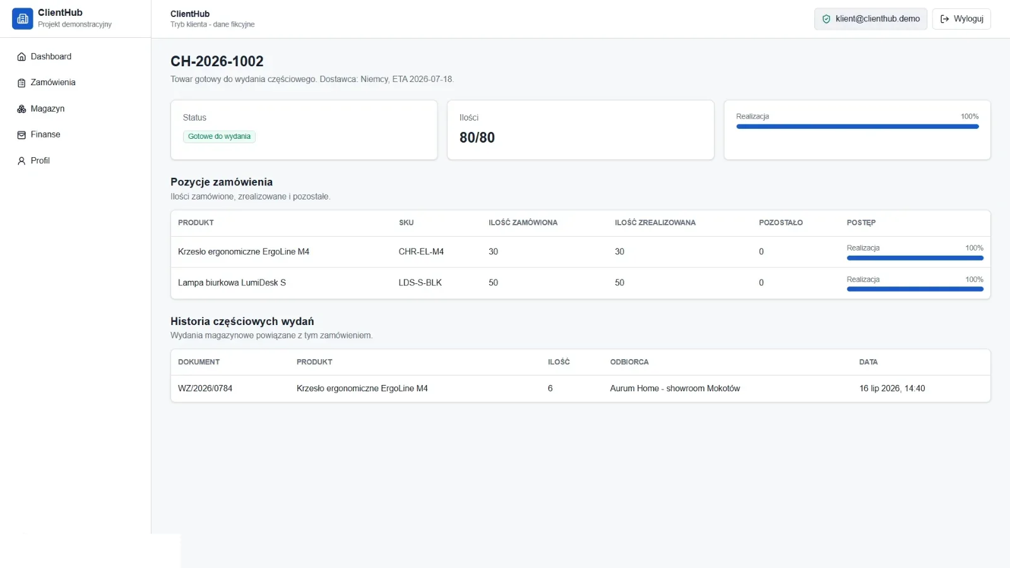Click the Gotowe do wydania status badge
Viewport: 1010px width, 568px height.
(219, 136)
